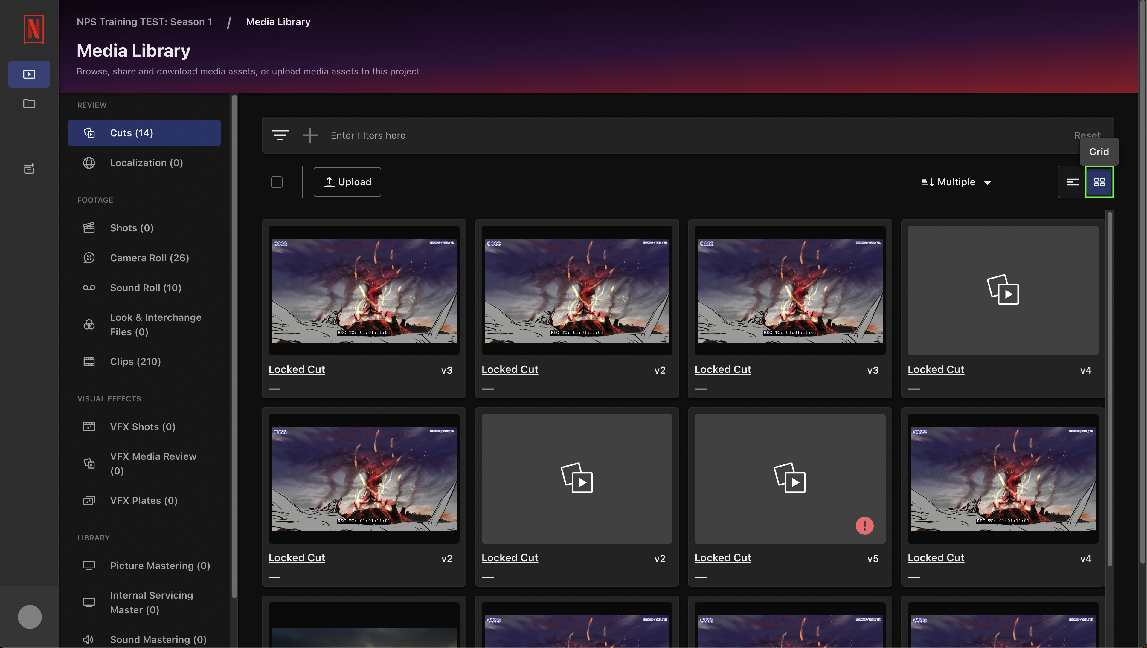1147x648 pixels.
Task: Switch to list view icon
Action: [x=1072, y=182]
